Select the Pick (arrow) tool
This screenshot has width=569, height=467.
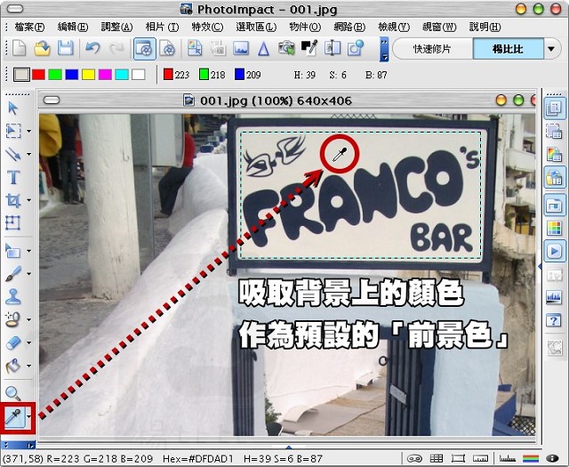[13, 109]
